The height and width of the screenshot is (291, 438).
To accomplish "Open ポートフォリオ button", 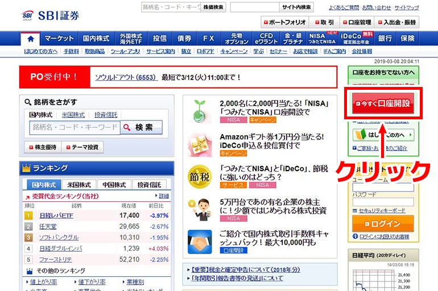I will 284,22.
